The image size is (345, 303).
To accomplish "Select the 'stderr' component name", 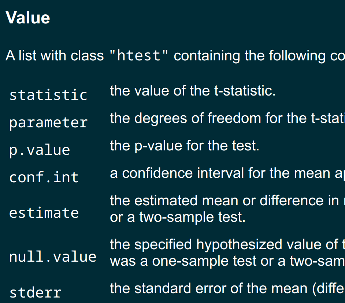I will 36,292.
